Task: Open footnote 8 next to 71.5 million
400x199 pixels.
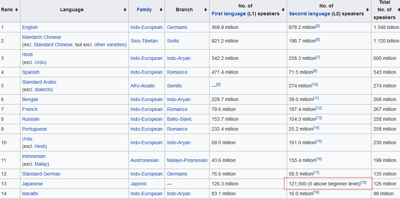Action: (315, 71)
